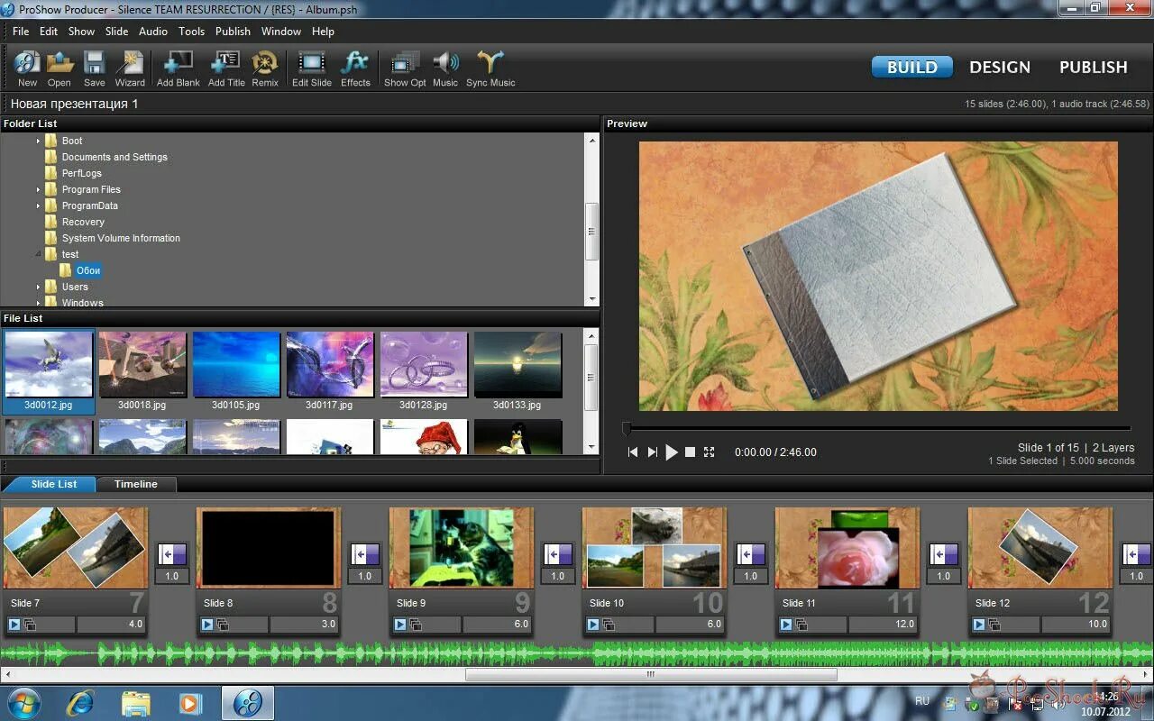The height and width of the screenshot is (721, 1154).
Task: Click the transition icon after Slide 11
Action: (x=944, y=554)
